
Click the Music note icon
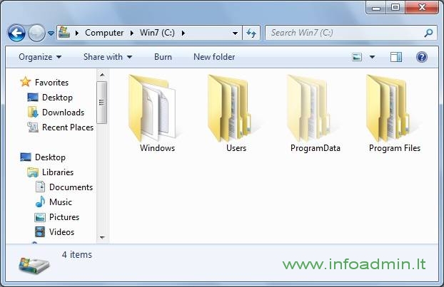[40, 202]
